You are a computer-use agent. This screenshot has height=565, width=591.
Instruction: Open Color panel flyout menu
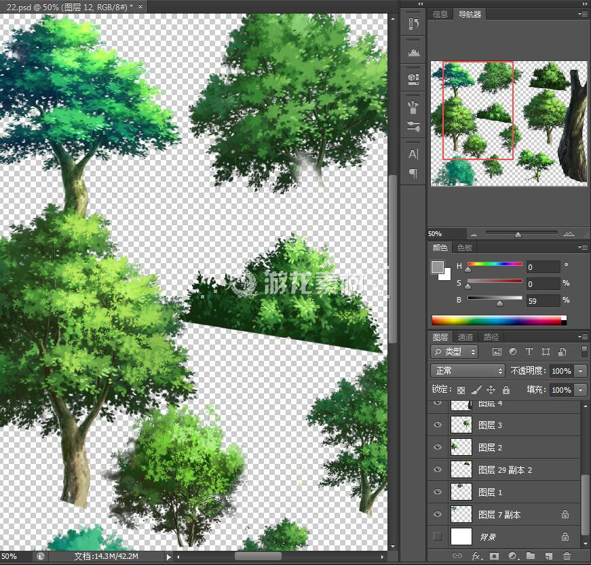(x=582, y=248)
